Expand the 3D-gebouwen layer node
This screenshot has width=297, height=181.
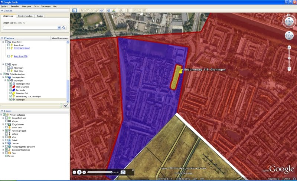tap(3, 124)
